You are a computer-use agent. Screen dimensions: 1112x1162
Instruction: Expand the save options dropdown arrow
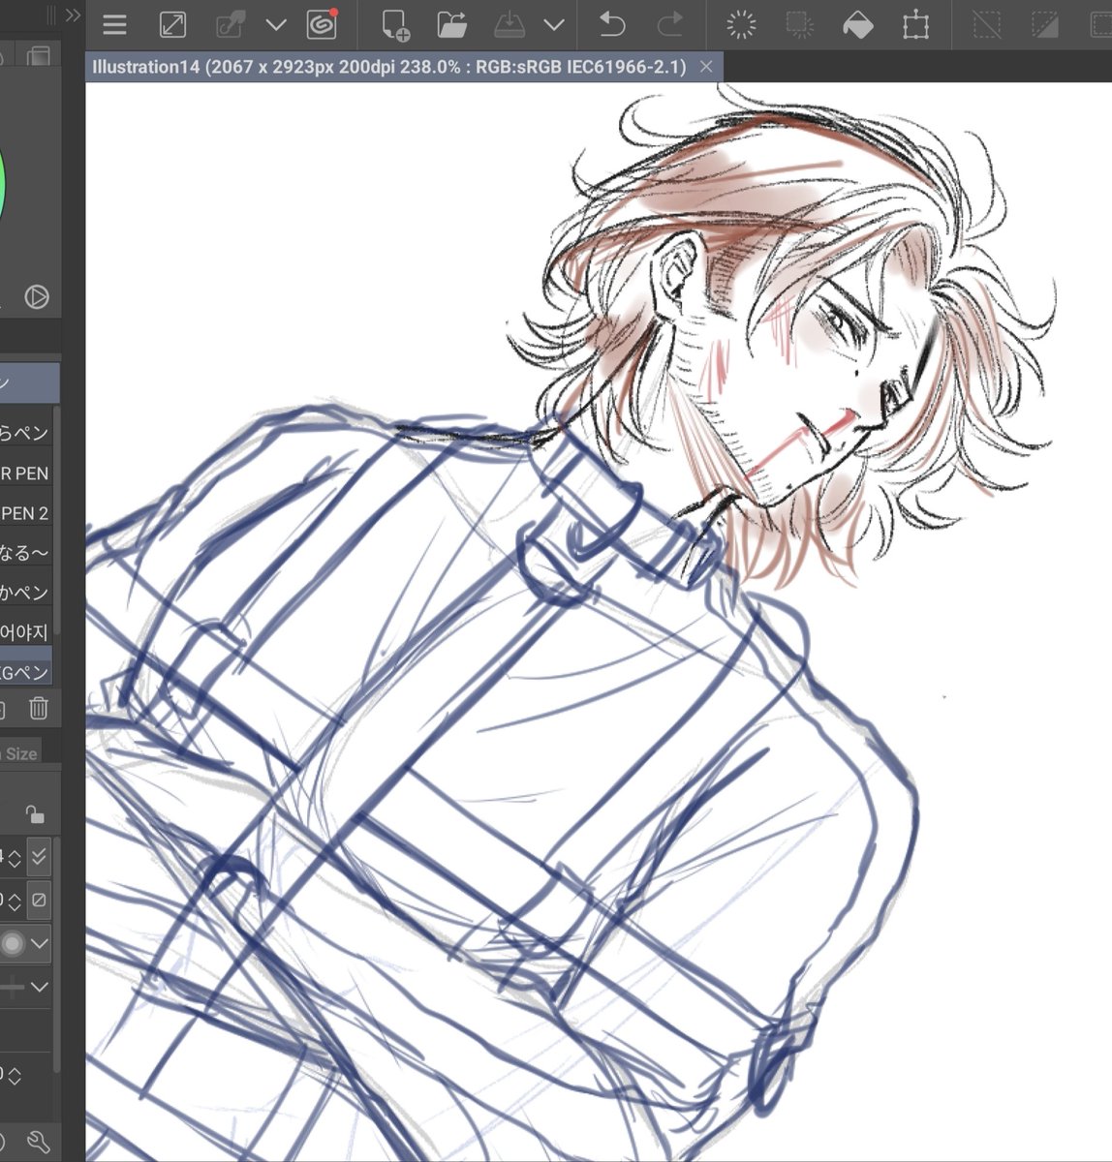pyautogui.click(x=554, y=25)
